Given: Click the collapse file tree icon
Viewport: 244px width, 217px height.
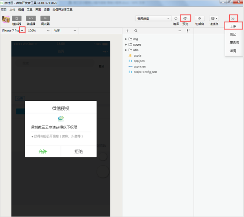Looking at the screenshot, I should (x=188, y=31).
